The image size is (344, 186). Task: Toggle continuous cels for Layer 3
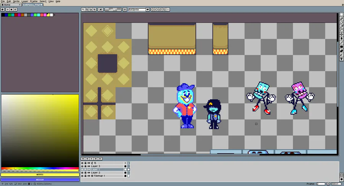click(x=89, y=166)
